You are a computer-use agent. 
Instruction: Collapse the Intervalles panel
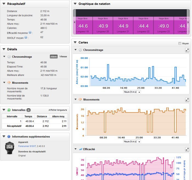click(4, 110)
